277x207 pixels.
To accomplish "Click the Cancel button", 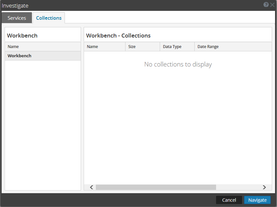I will coord(229,200).
